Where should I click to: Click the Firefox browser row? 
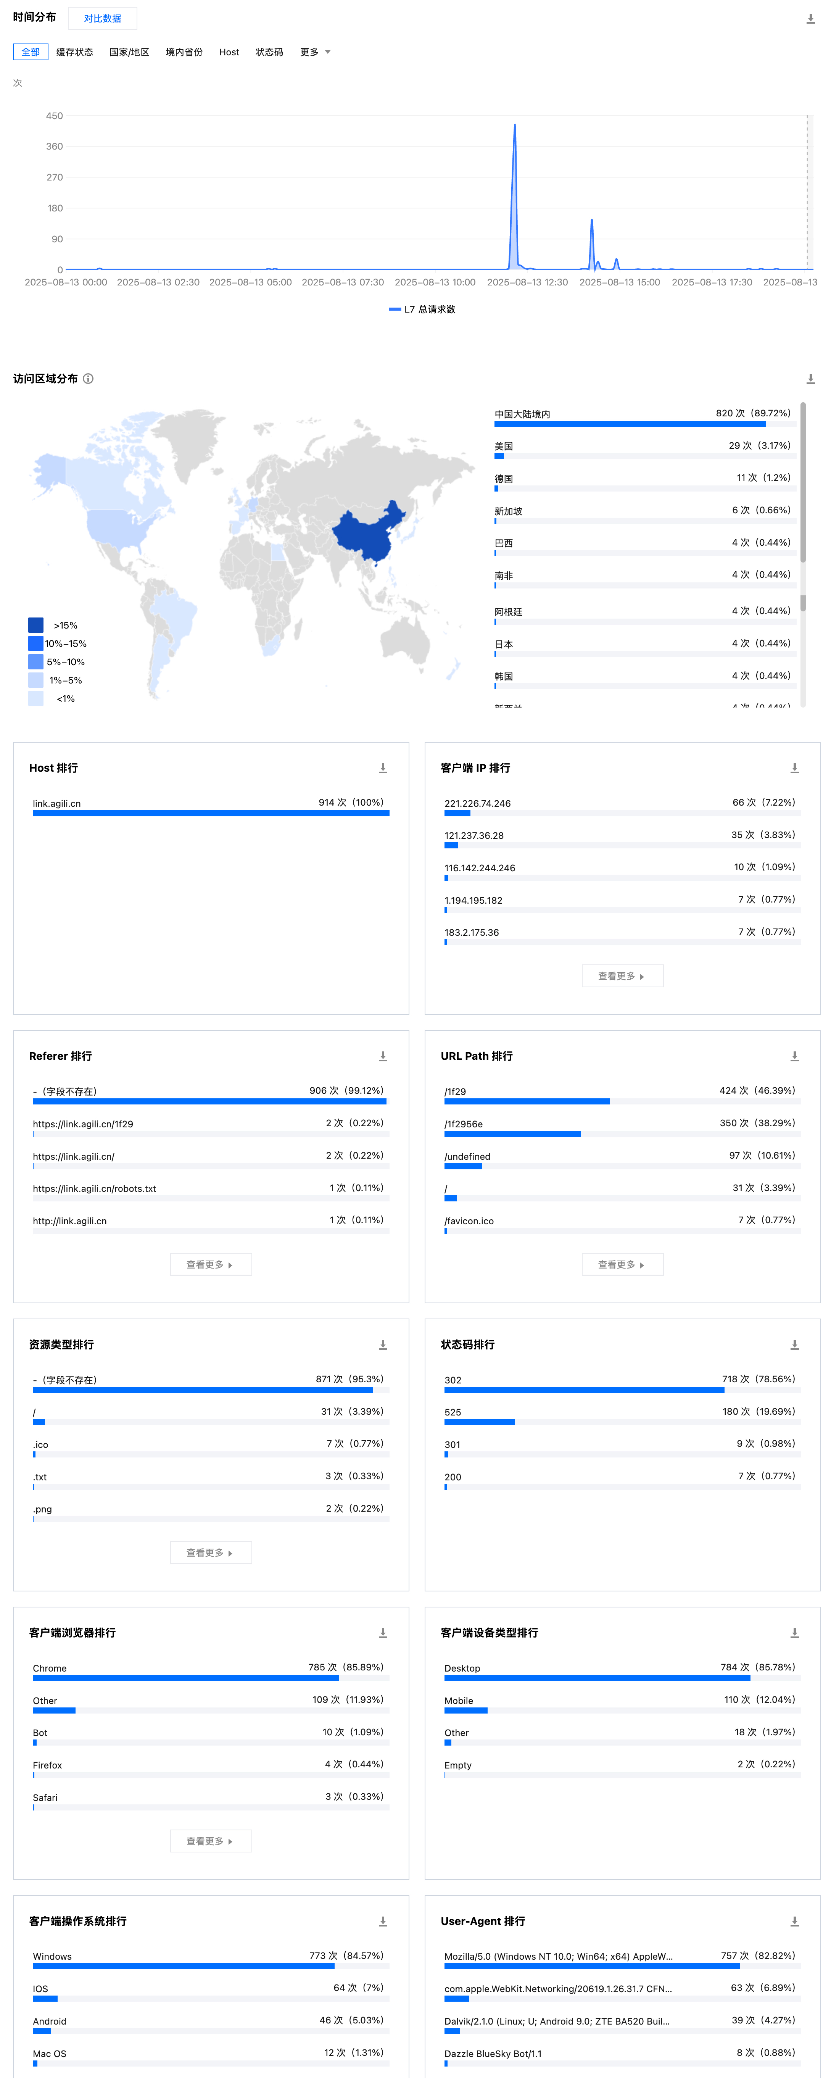211,1768
